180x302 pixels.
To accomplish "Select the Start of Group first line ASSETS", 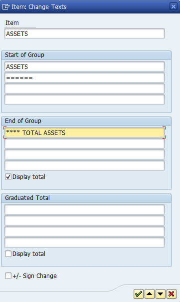I will (85, 66).
